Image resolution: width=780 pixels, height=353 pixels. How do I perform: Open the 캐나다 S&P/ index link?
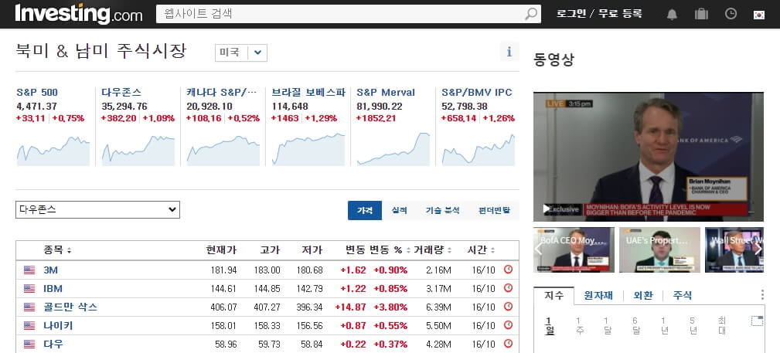pyautogui.click(x=222, y=93)
